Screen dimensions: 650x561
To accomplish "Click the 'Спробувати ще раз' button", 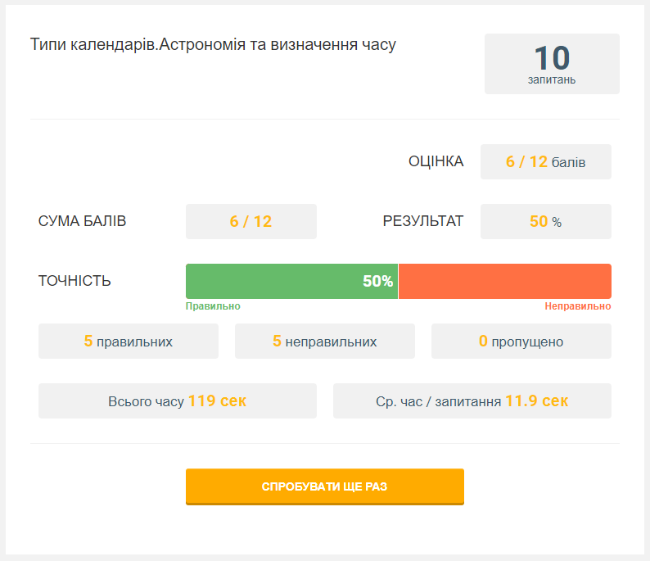I will coord(324,486).
